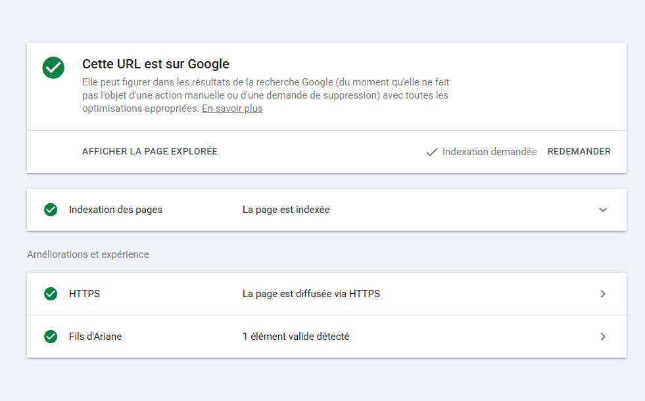Open HTTPS details arrow
This screenshot has width=645, height=401.
pos(603,294)
